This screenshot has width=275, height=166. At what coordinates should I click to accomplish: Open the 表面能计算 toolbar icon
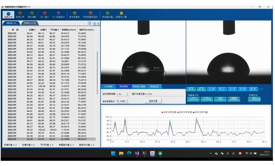point(108,14)
